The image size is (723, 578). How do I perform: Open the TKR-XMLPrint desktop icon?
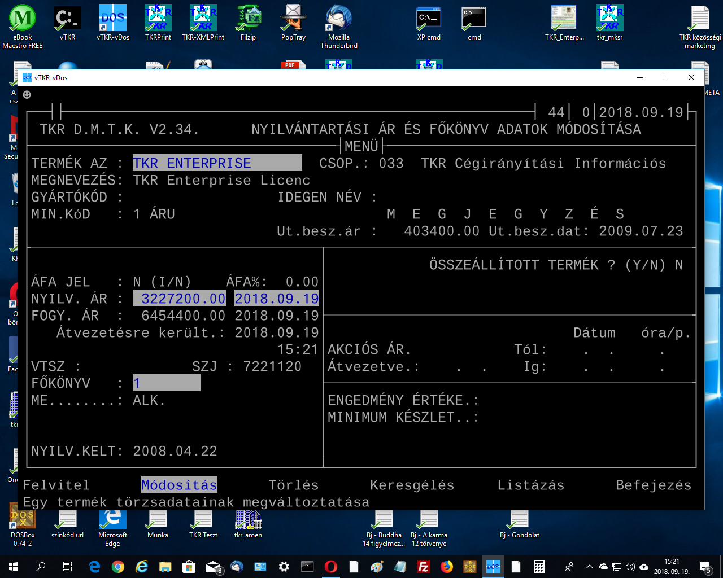[203, 23]
